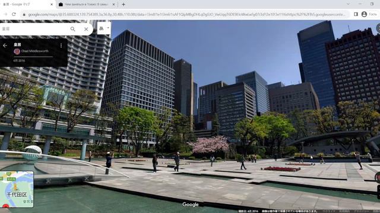Viewport: 380px width, 213px height.
Task: Click the image copyright notice text
Action: tap(290, 211)
